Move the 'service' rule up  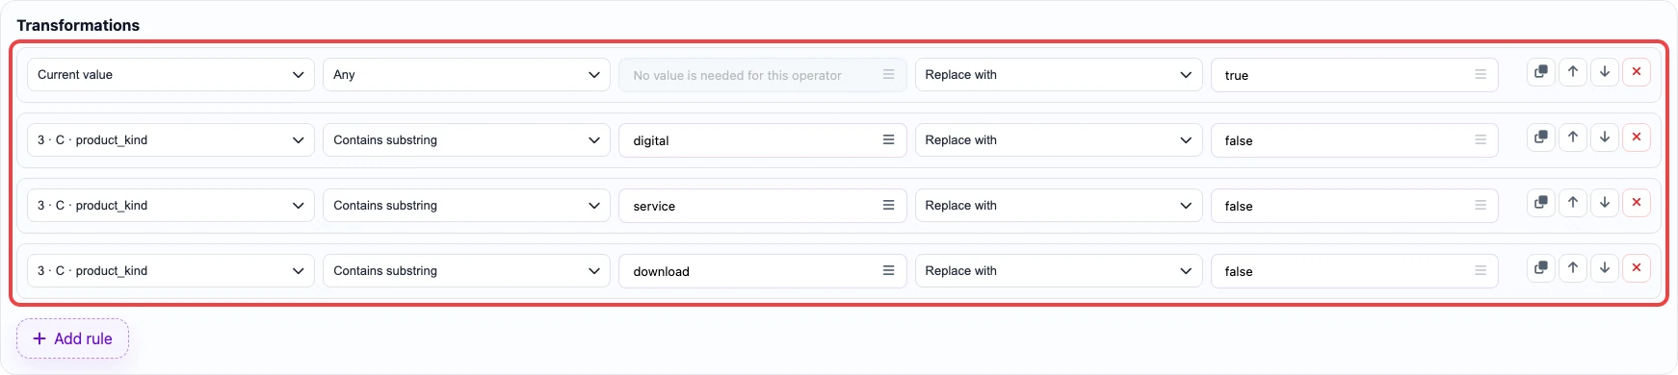click(1573, 203)
